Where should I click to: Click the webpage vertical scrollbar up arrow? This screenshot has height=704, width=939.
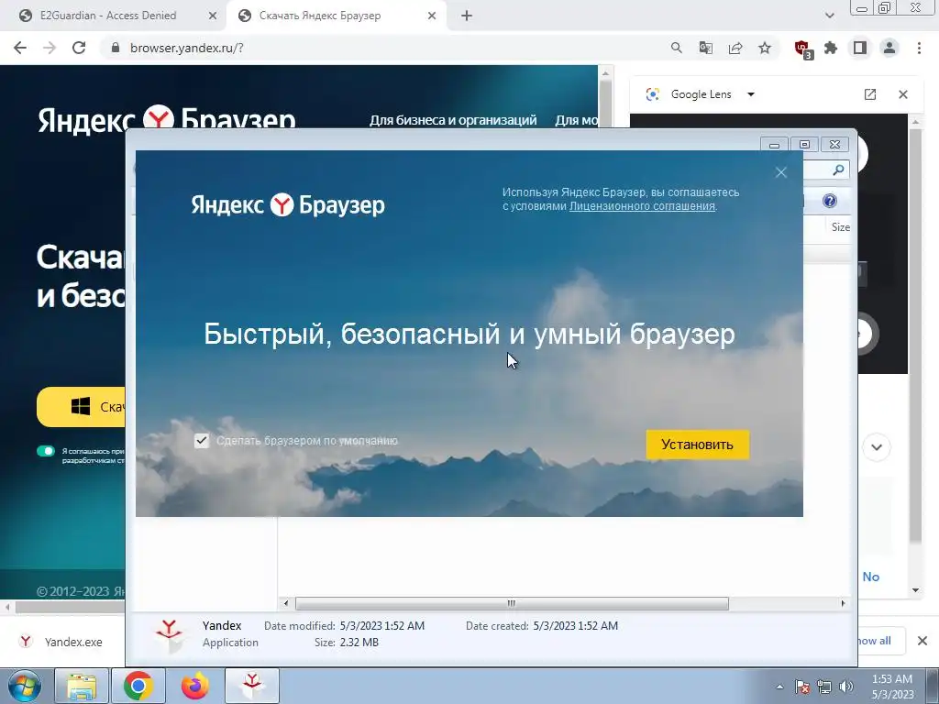tap(605, 73)
